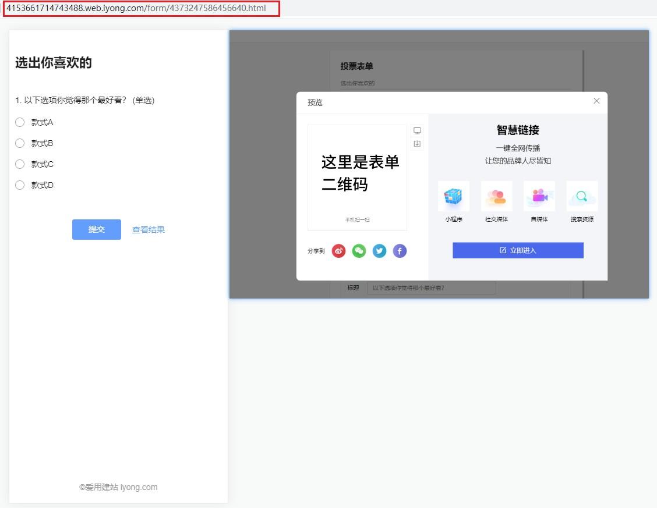The image size is (657, 508).
Task: Select the 款式B radio option
Action: coord(20,143)
